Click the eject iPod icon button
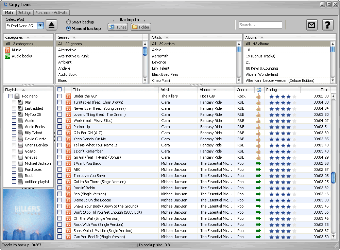The image size is (340, 250). tap(51, 25)
